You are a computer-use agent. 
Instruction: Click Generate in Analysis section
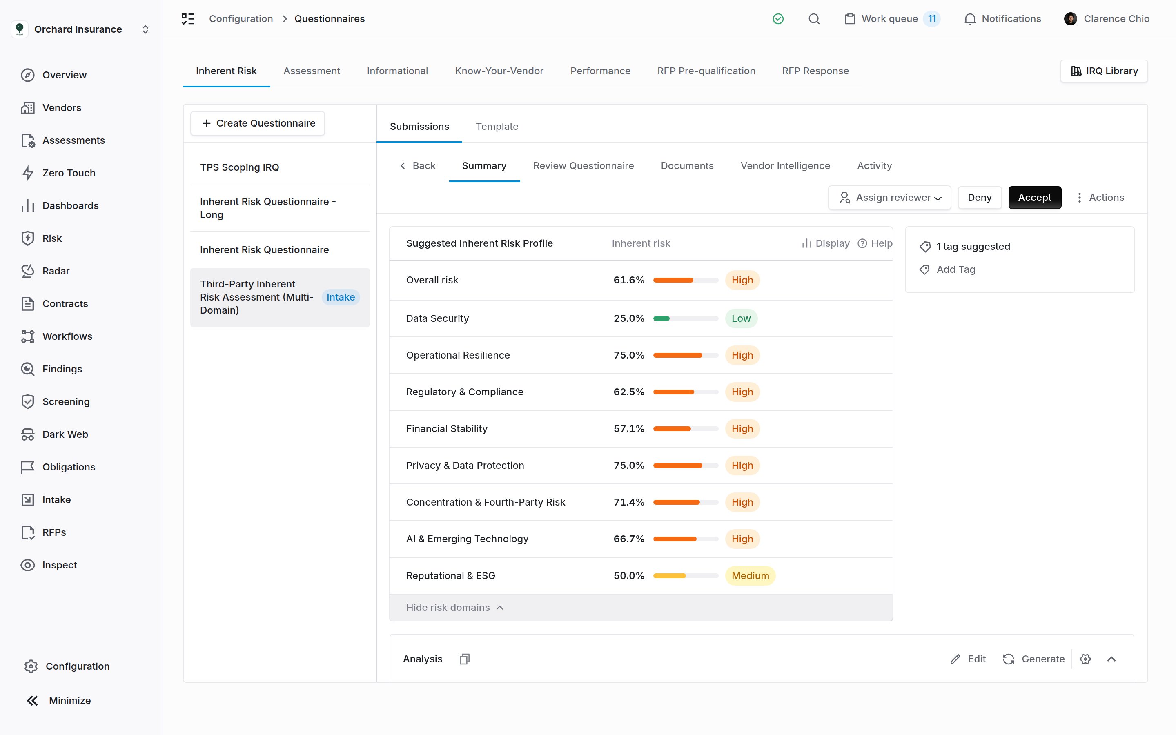[1033, 659]
